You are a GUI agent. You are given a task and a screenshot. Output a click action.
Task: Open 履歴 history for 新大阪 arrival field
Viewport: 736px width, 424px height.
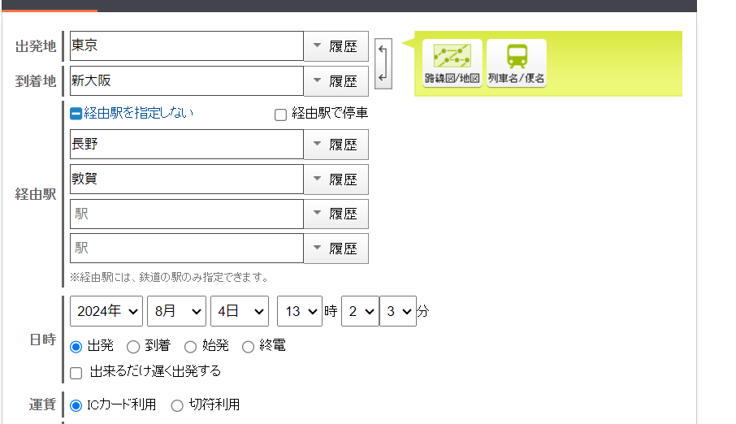(x=336, y=80)
